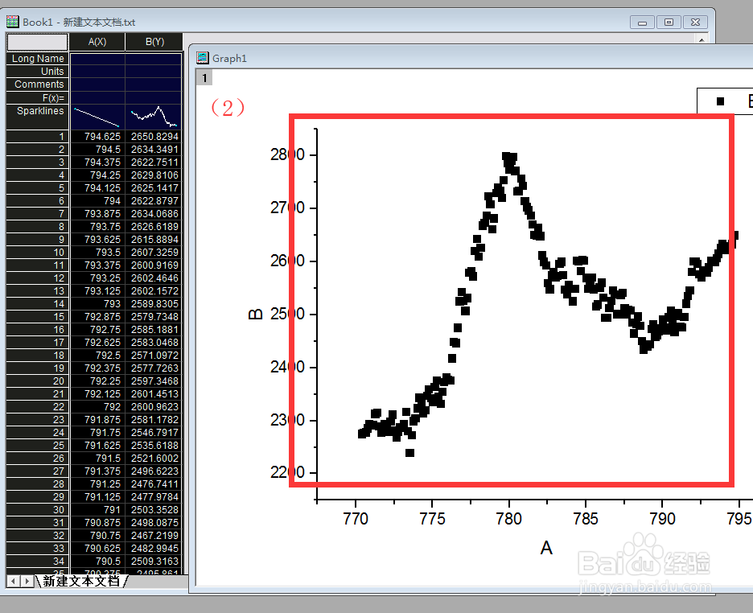Select cell 793 in row 14
The image size is (753, 613).
[x=97, y=304]
